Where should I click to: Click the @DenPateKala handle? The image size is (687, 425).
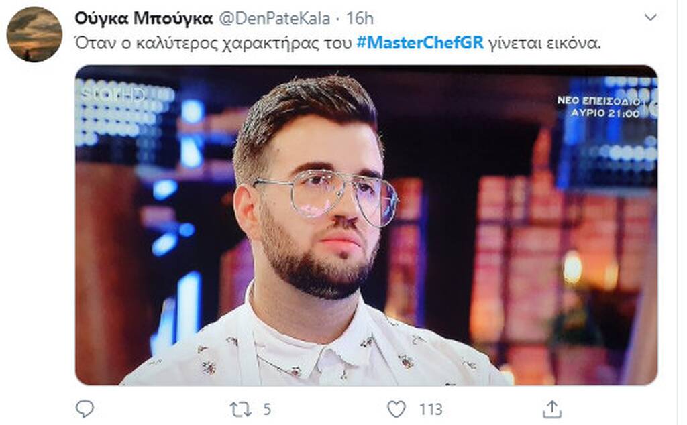pos(274,18)
